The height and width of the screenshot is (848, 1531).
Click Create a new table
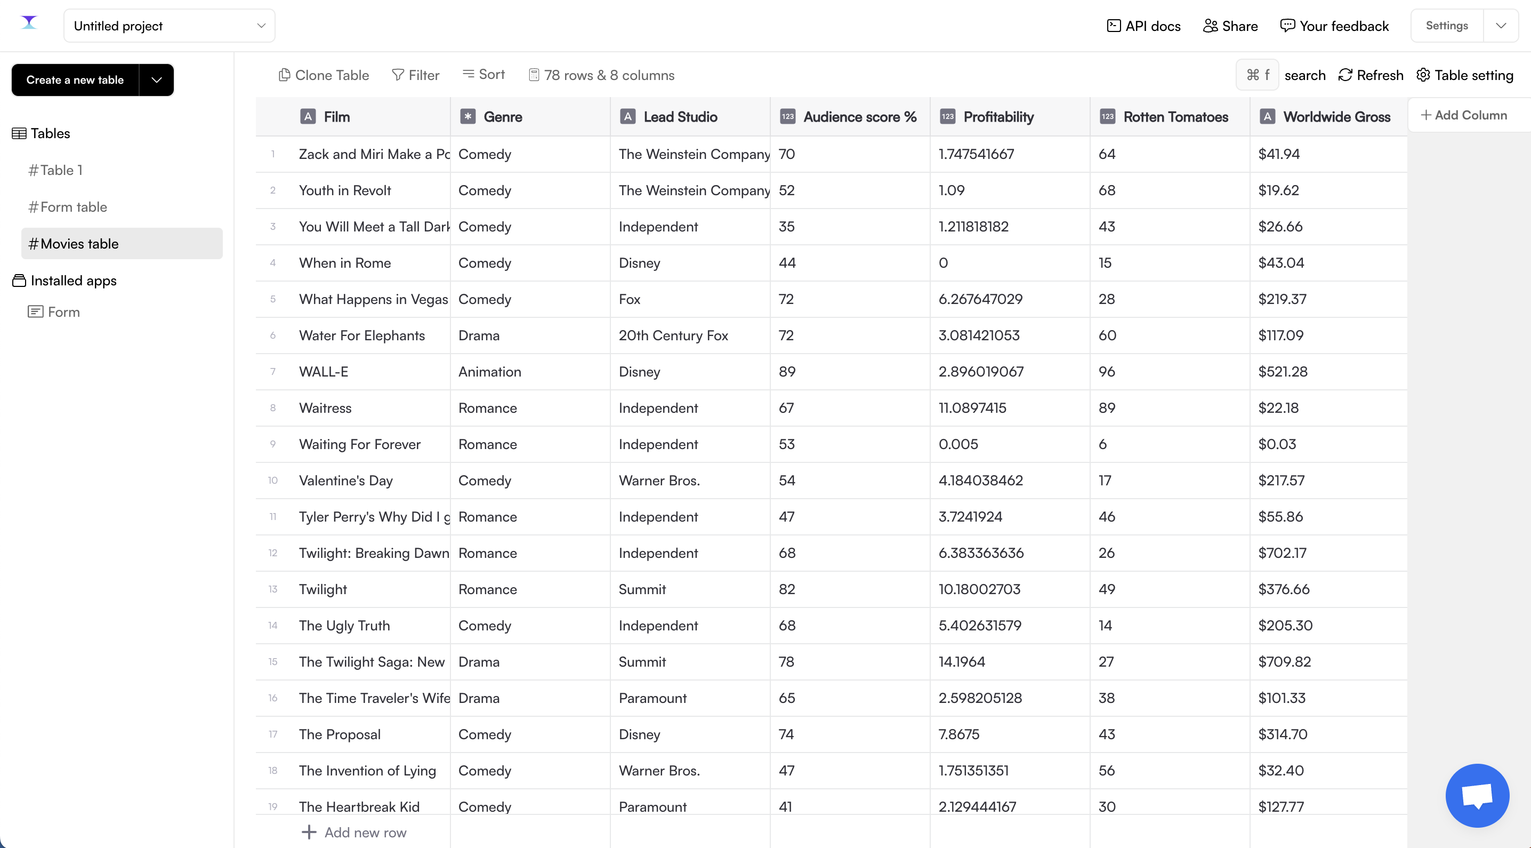click(75, 79)
